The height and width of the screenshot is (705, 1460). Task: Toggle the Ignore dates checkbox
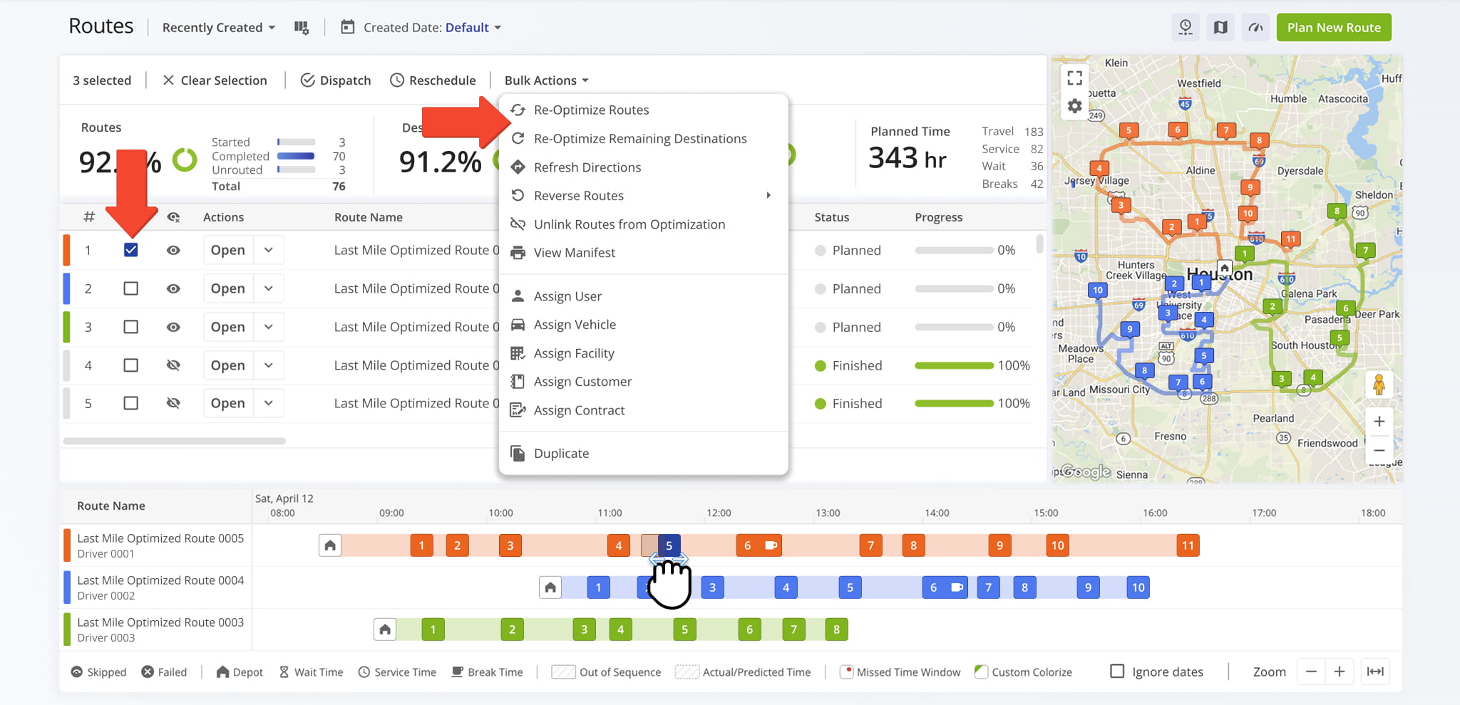click(x=1117, y=671)
